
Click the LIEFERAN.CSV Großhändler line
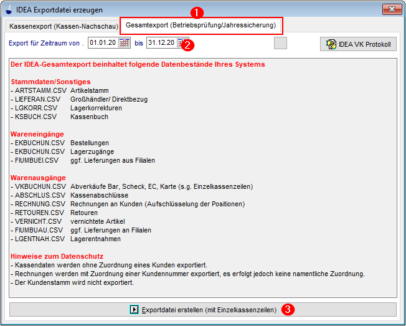[x=79, y=99]
